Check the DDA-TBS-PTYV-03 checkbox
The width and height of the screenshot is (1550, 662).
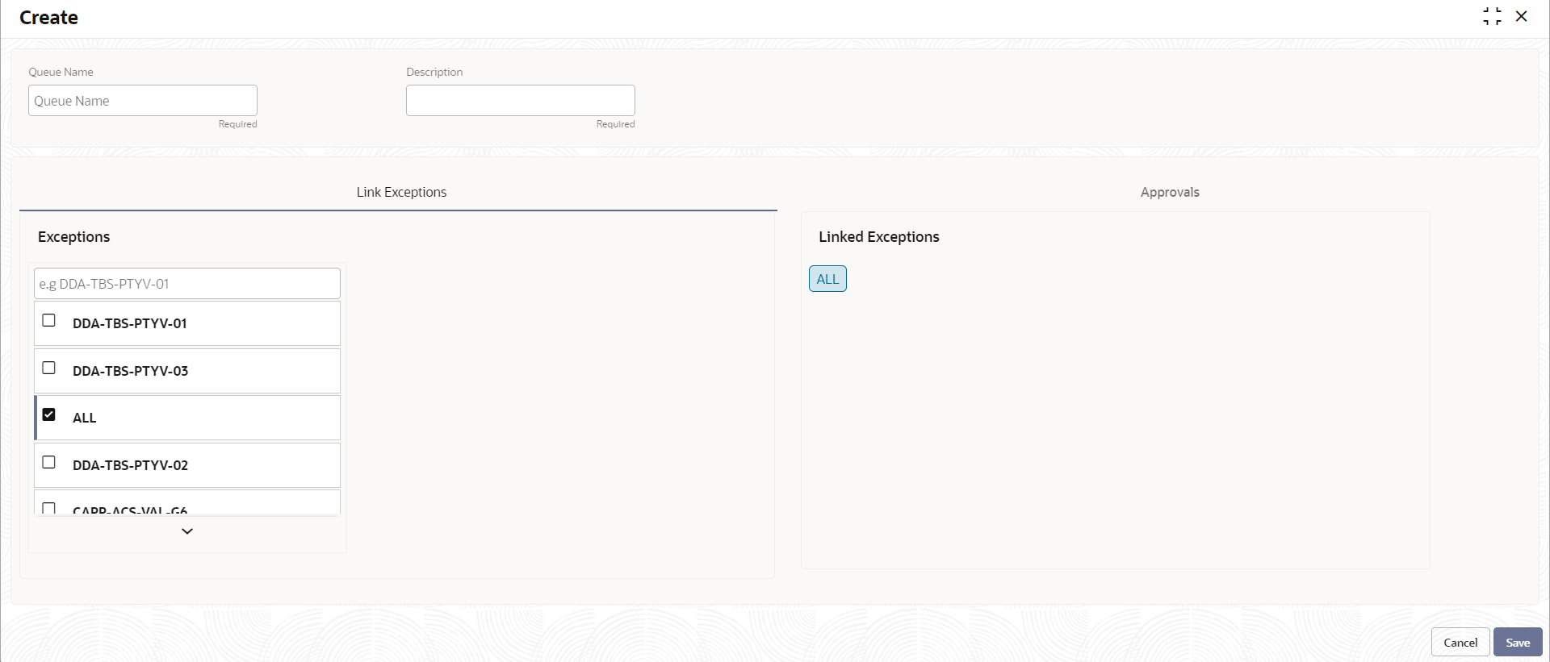(49, 368)
